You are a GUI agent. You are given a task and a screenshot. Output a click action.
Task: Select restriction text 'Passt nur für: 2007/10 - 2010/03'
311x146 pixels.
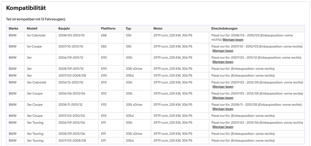(x=235, y=47)
